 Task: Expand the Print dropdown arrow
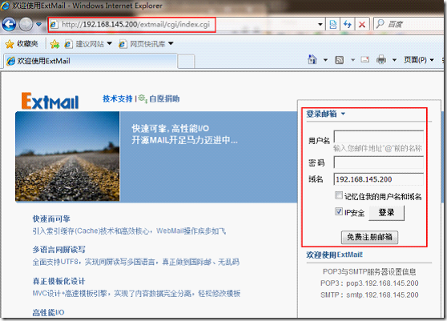tap(395, 60)
